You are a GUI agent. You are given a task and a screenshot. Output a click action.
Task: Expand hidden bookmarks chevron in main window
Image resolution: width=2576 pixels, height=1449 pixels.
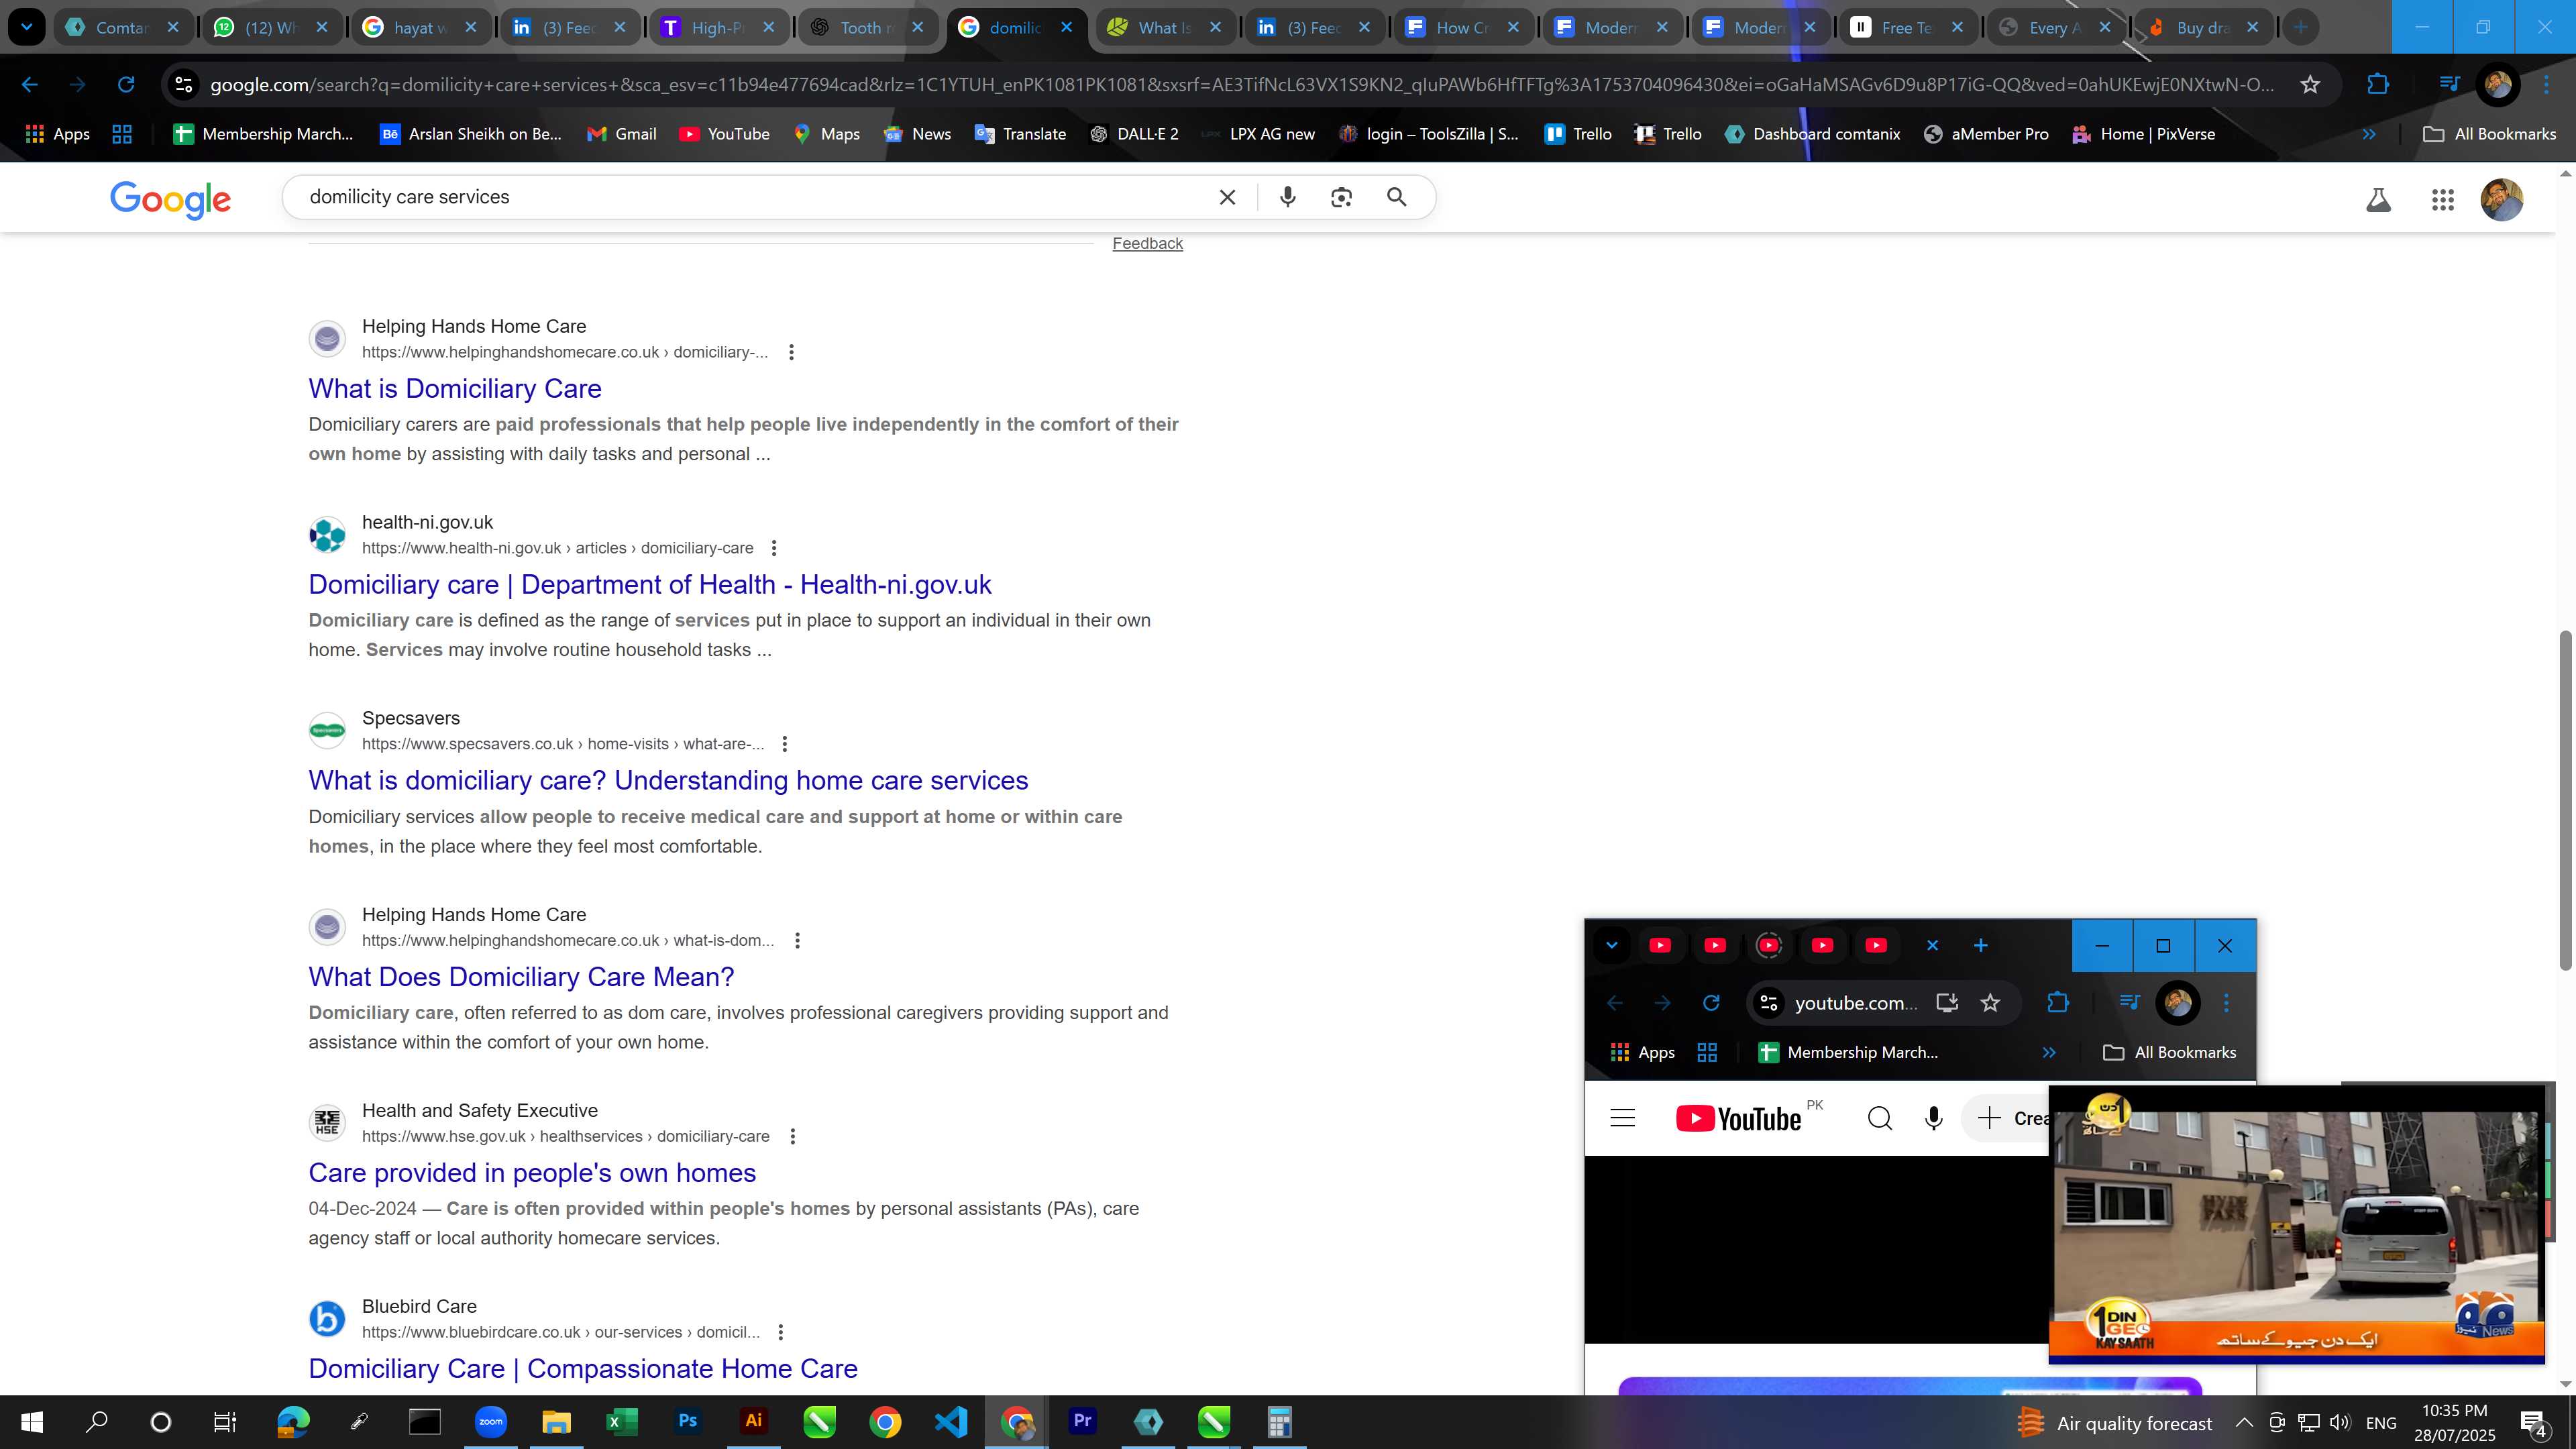(x=2369, y=134)
